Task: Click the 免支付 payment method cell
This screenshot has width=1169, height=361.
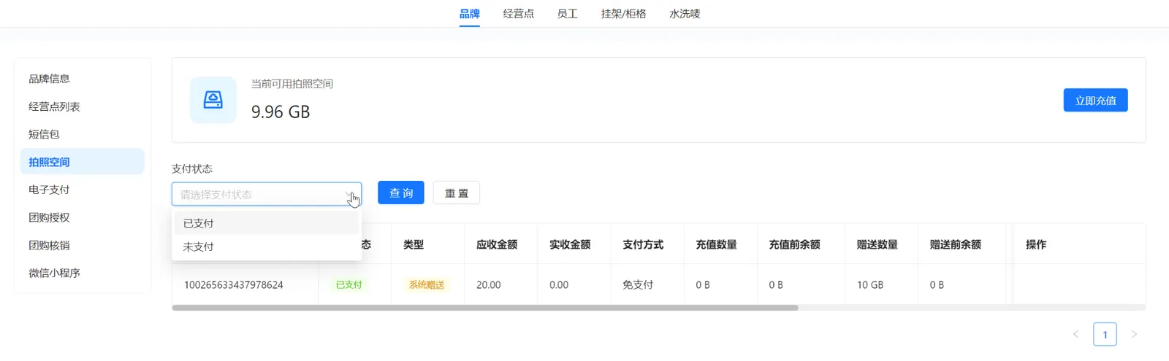Action: tap(638, 284)
